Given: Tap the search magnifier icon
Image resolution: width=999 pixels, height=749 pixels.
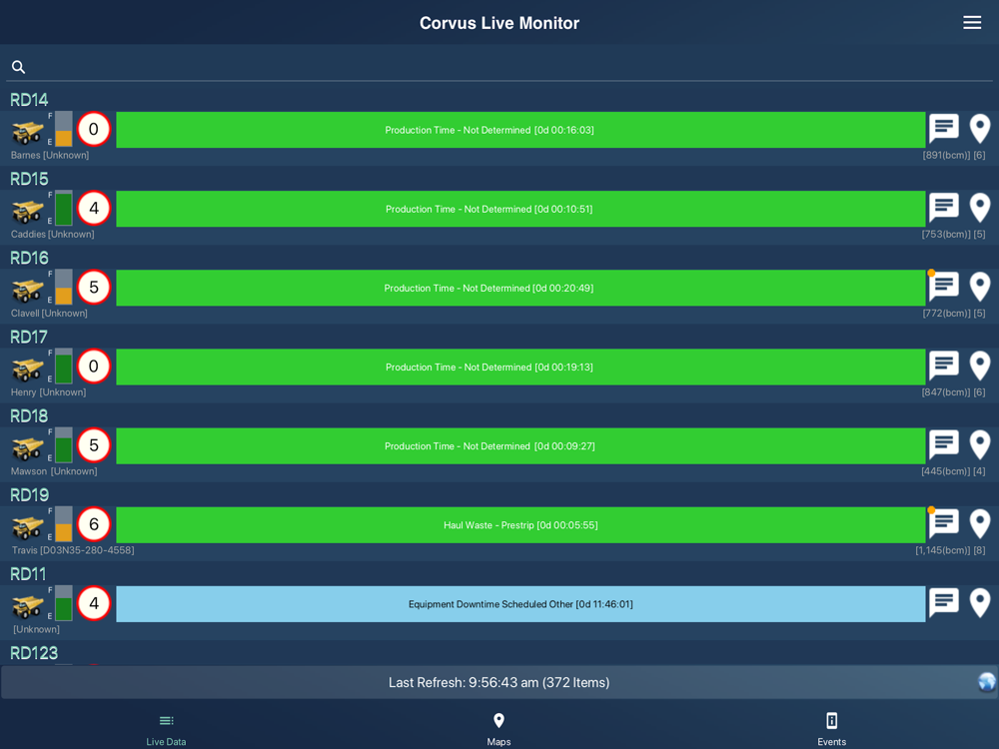Looking at the screenshot, I should [x=18, y=67].
